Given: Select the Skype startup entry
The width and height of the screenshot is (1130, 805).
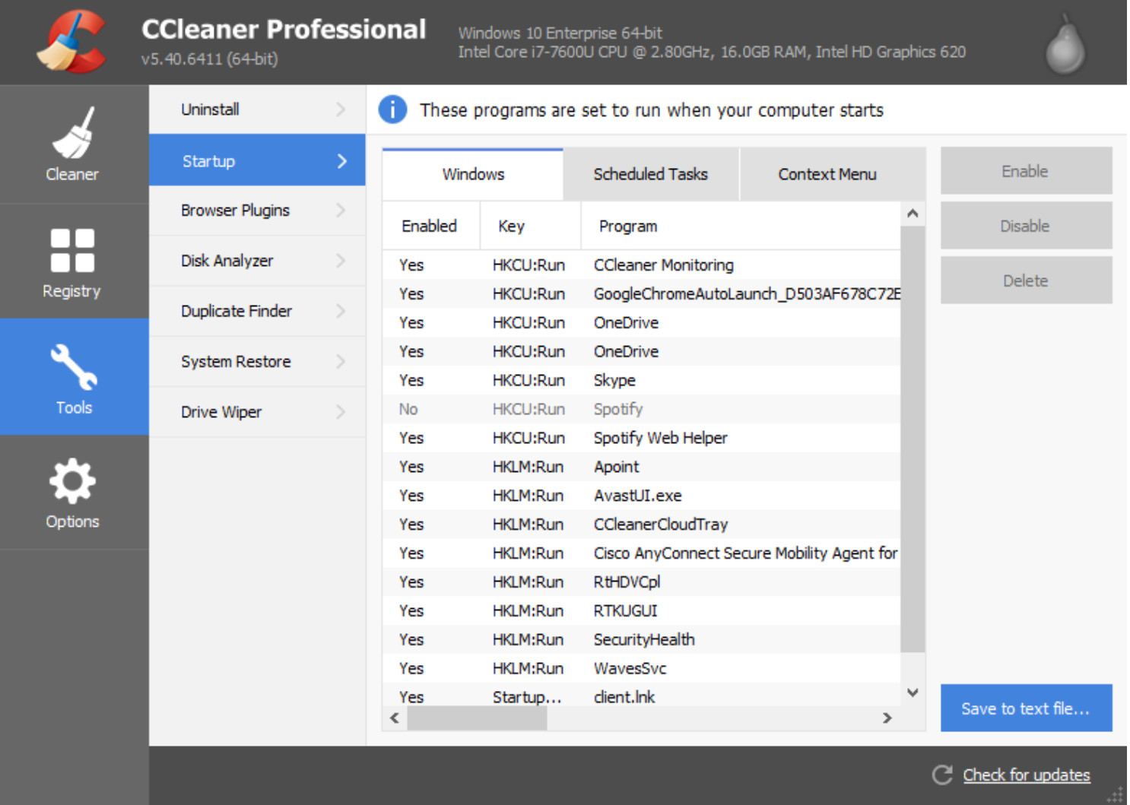Looking at the screenshot, I should pyautogui.click(x=642, y=380).
